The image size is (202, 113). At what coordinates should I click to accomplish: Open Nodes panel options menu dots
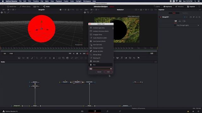pyautogui.click(x=156, y=62)
